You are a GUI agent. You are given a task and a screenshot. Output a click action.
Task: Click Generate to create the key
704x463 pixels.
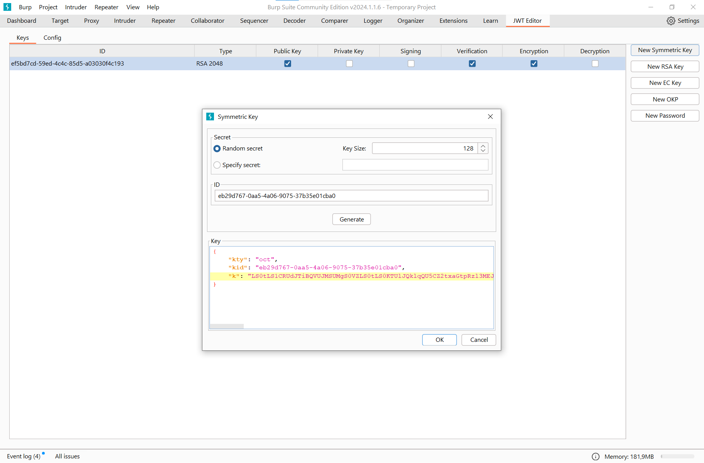pyautogui.click(x=352, y=219)
